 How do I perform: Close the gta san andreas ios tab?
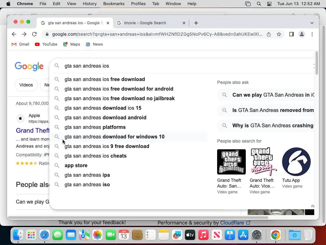coord(108,23)
